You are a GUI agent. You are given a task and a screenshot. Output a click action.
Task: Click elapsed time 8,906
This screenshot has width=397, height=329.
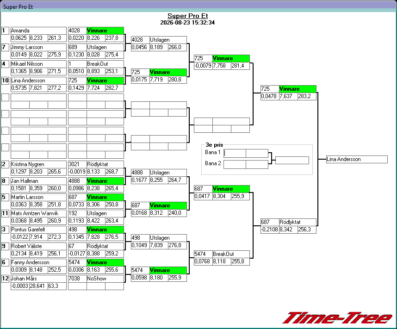click(x=38, y=71)
